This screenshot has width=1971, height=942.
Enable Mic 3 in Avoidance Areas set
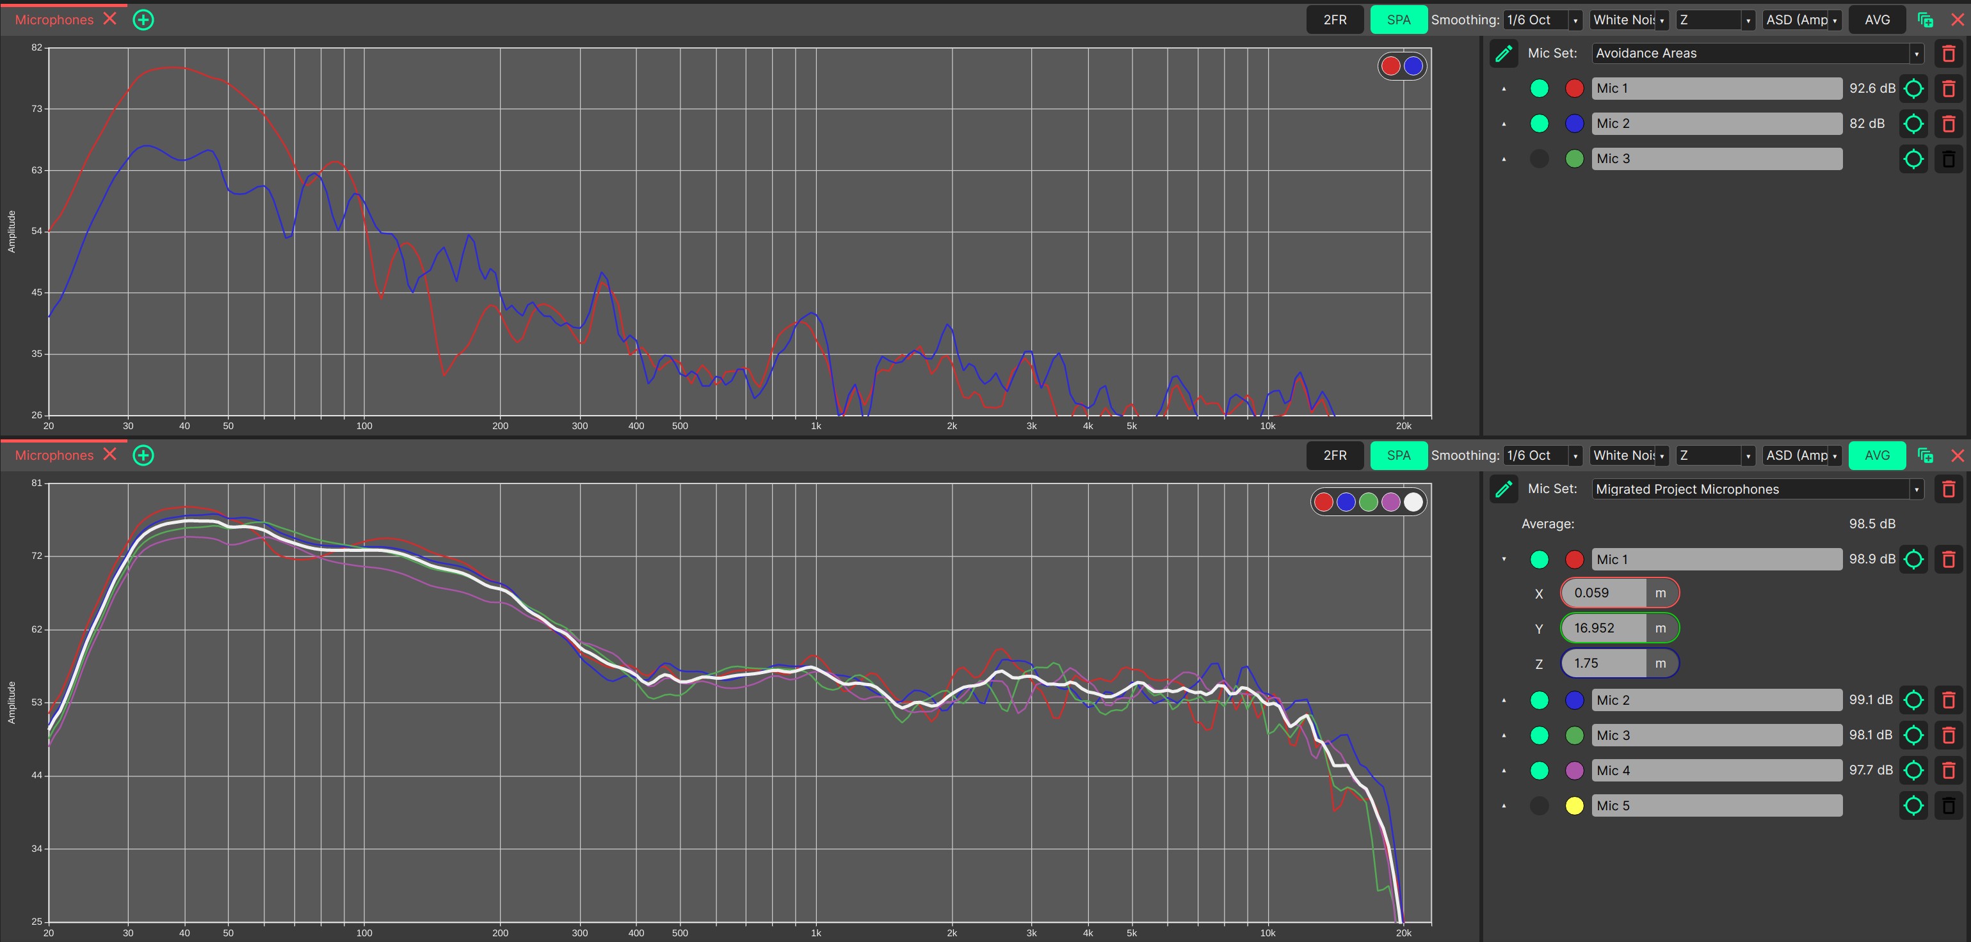click(x=1539, y=159)
